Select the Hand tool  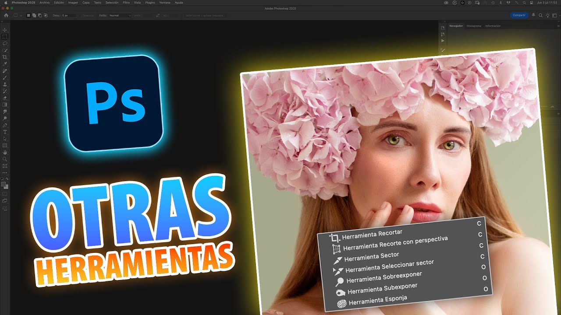coord(5,152)
